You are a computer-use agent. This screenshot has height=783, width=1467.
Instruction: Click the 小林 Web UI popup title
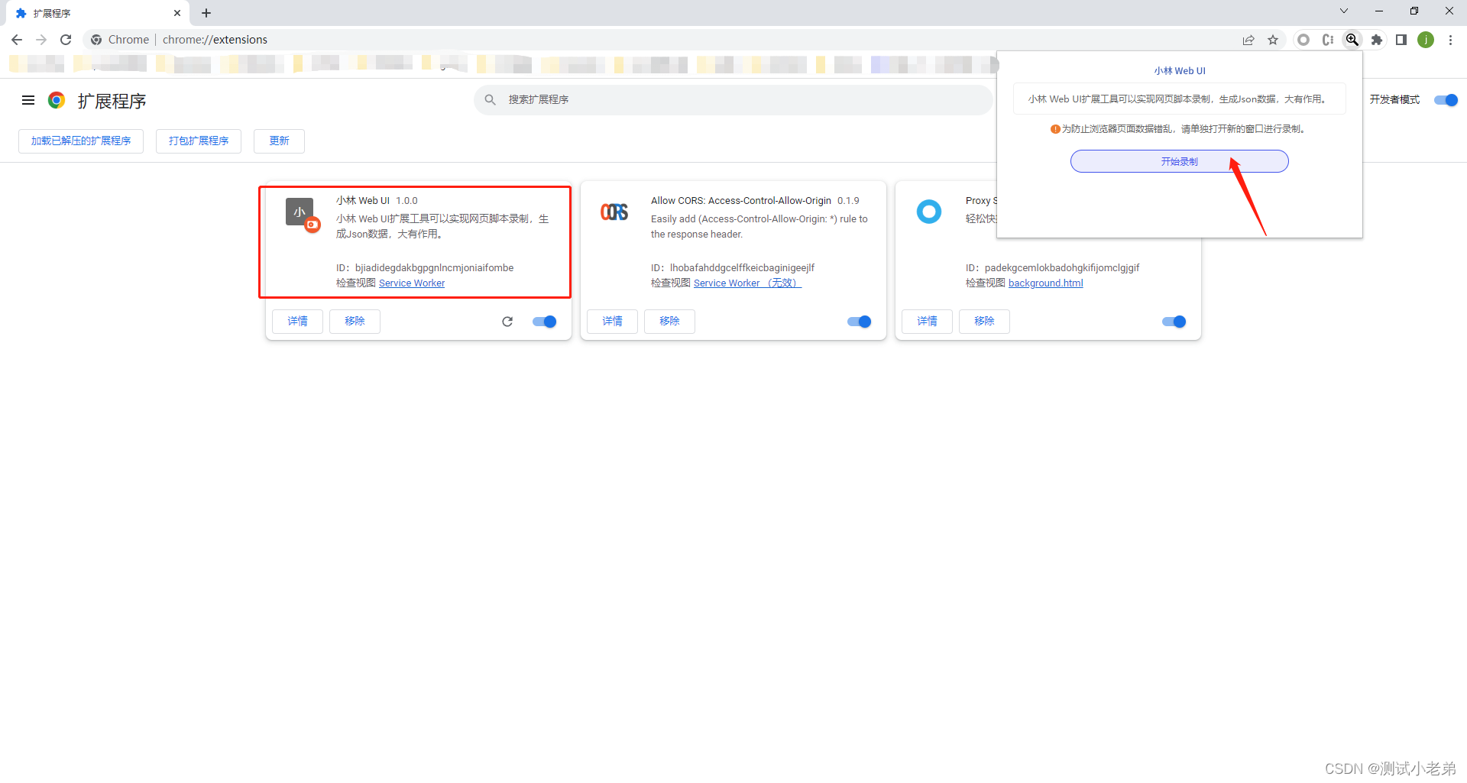coord(1180,71)
